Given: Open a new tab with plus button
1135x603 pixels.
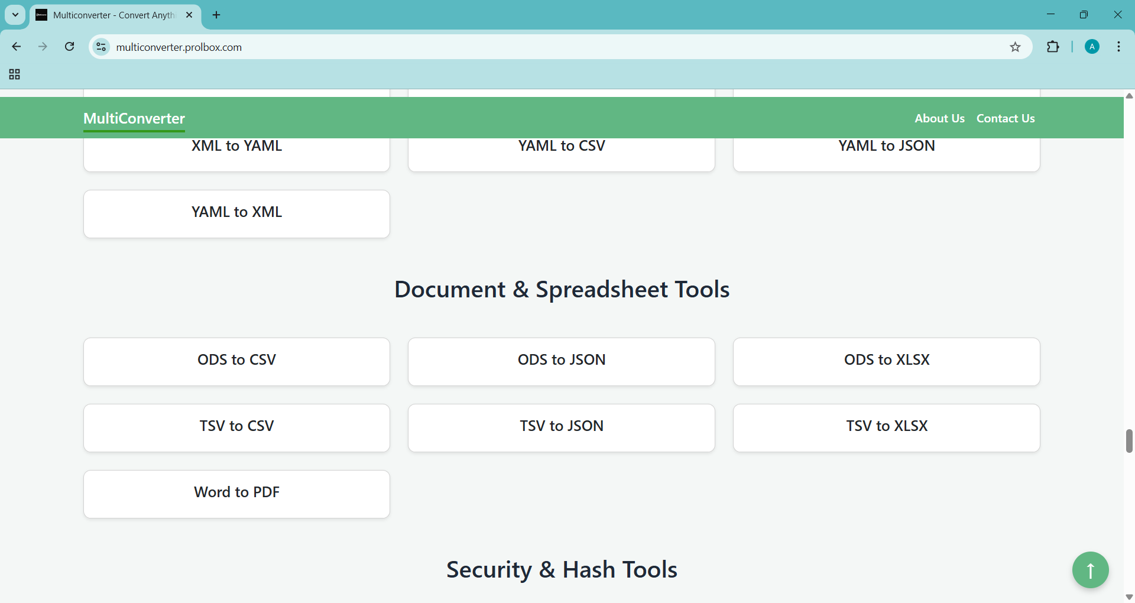Looking at the screenshot, I should coord(216,15).
